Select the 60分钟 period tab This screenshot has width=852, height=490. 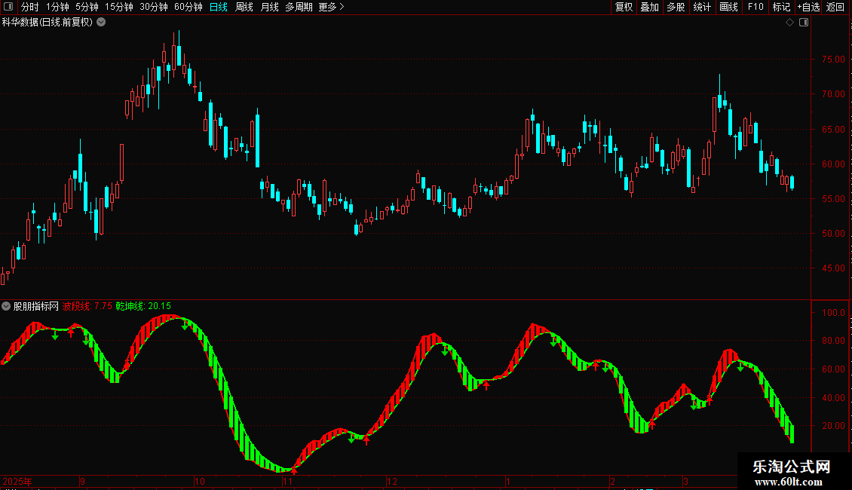[x=188, y=7]
